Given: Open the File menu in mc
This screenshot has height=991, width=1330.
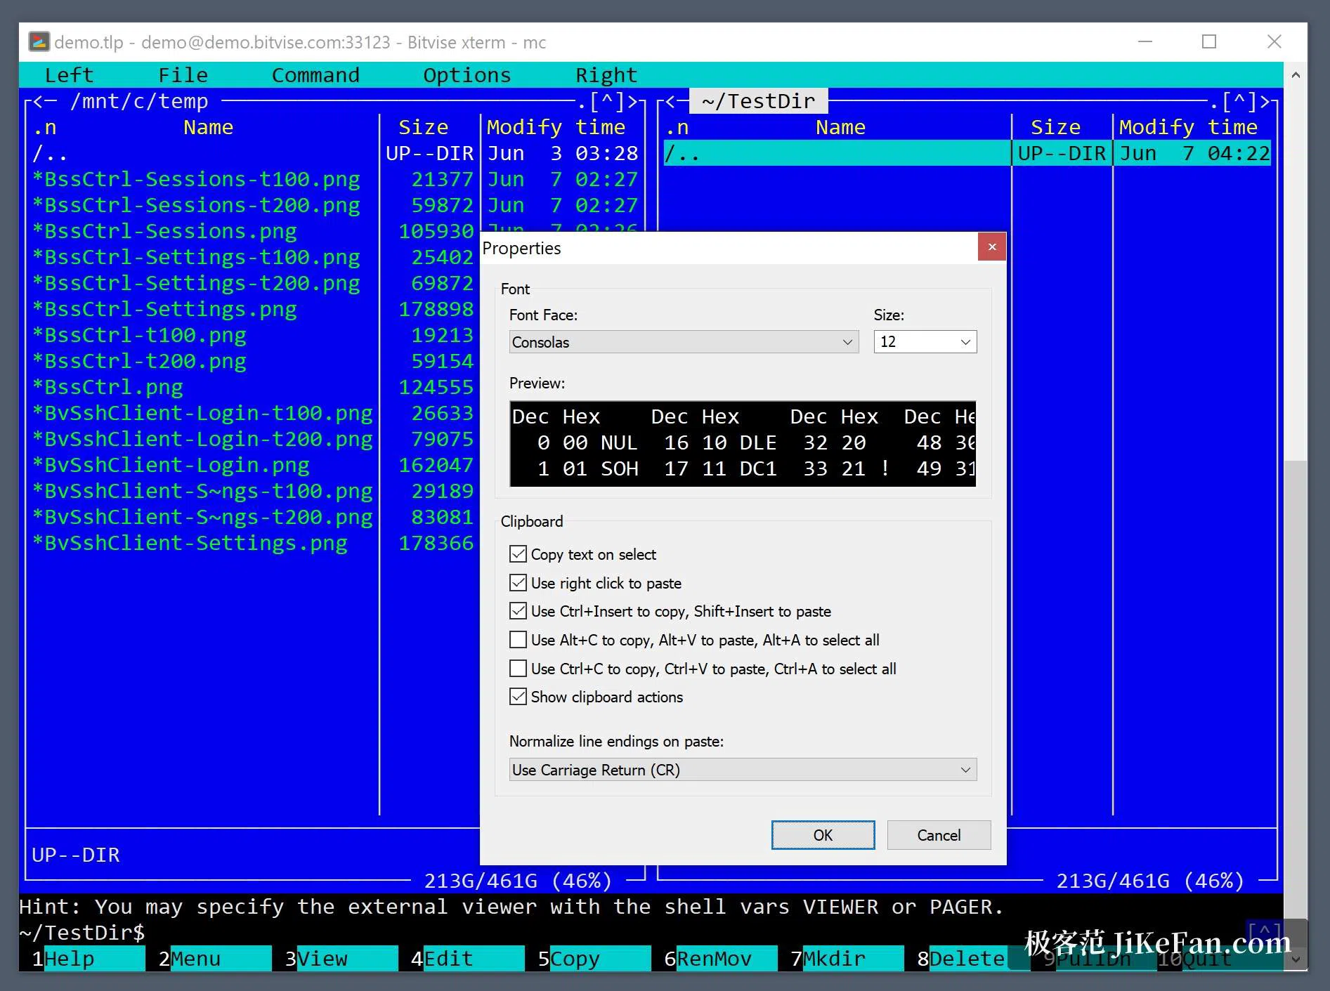Looking at the screenshot, I should (183, 75).
